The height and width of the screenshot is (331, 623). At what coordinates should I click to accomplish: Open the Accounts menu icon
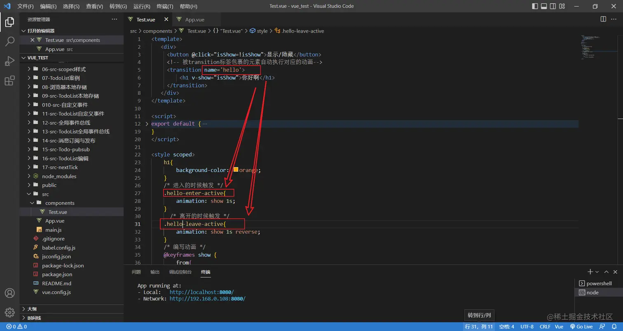pyautogui.click(x=9, y=293)
